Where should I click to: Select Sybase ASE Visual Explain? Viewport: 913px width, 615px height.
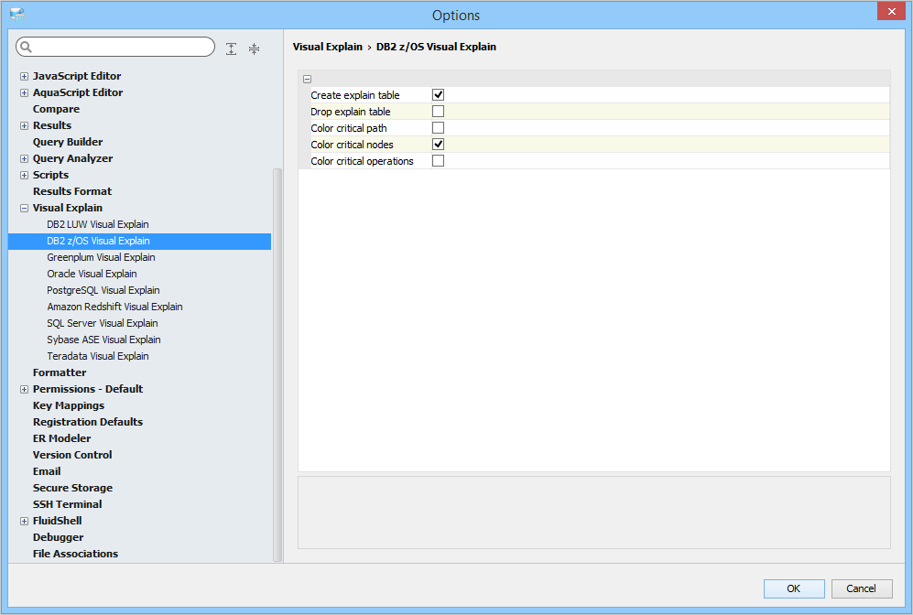click(103, 340)
